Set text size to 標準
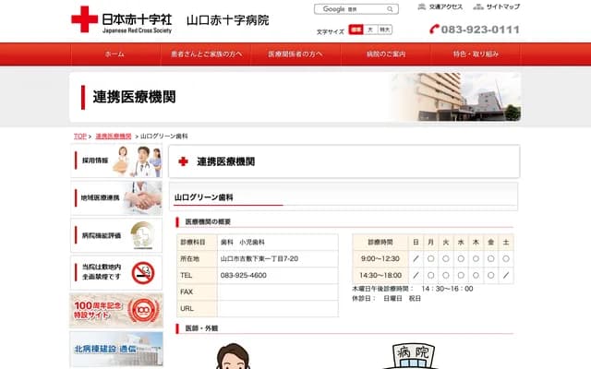The image size is (591, 369). (x=356, y=30)
